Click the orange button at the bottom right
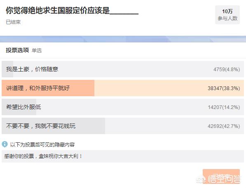The height and width of the screenshot is (188, 246). point(221,176)
